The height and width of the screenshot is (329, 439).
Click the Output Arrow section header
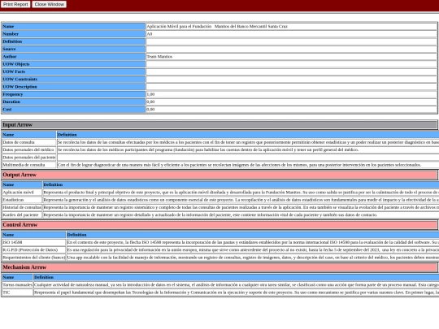click(x=219, y=175)
